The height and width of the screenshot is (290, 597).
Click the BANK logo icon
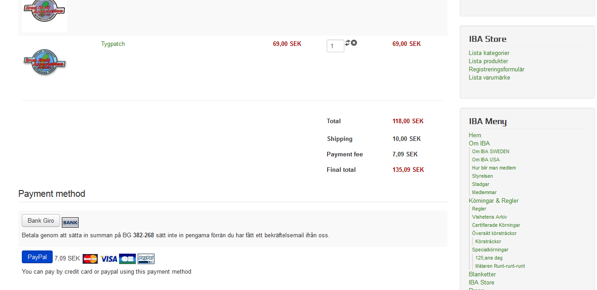click(70, 222)
